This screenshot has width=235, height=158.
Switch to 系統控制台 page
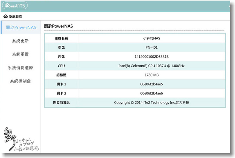(20, 81)
